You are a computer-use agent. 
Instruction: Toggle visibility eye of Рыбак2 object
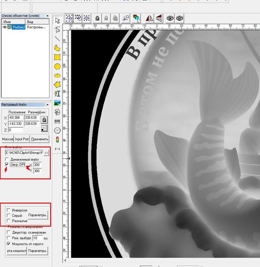4,27
